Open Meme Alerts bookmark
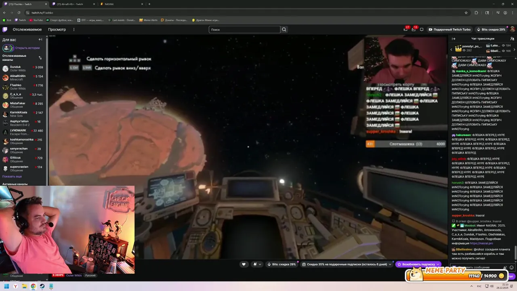Image resolution: width=517 pixels, height=291 pixels. (148, 20)
